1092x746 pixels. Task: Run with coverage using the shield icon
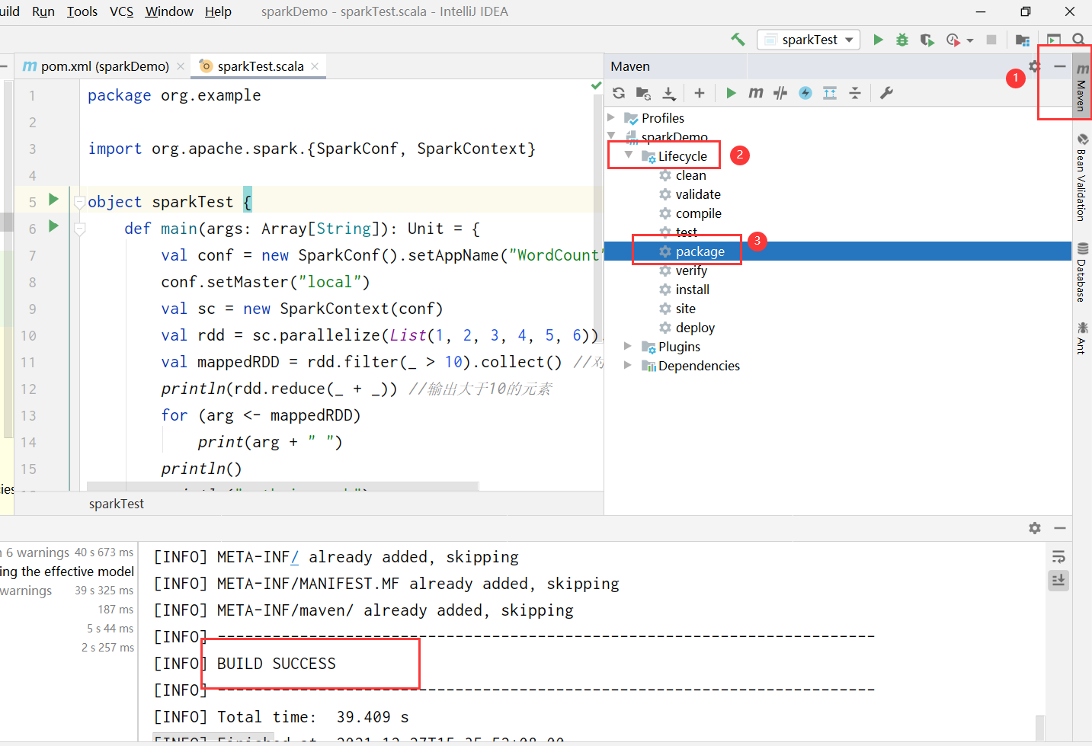pos(927,40)
